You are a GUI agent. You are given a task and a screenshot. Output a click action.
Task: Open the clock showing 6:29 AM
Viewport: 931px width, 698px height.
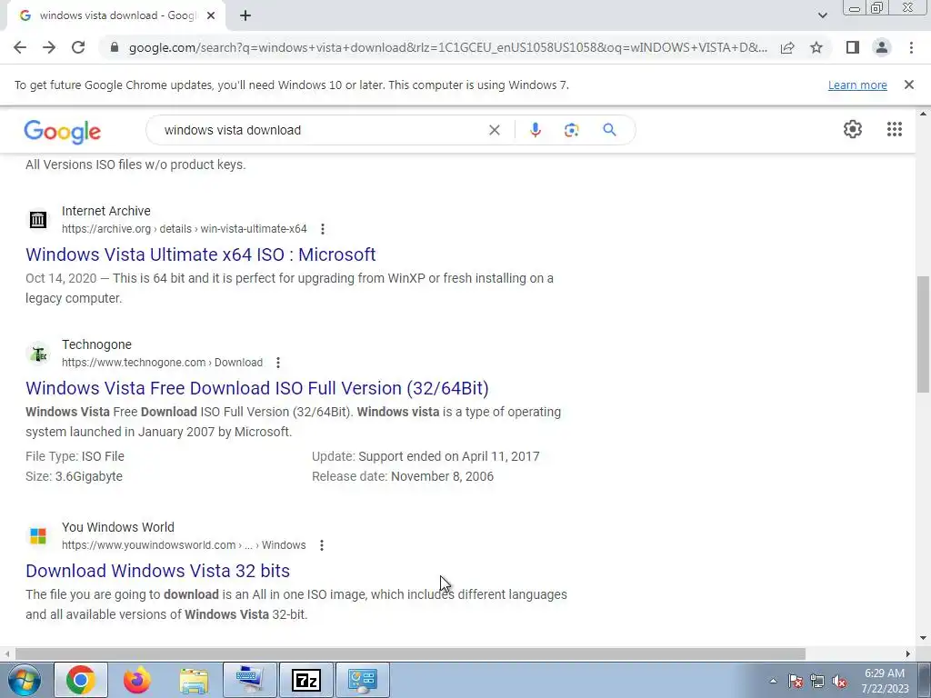click(x=885, y=681)
